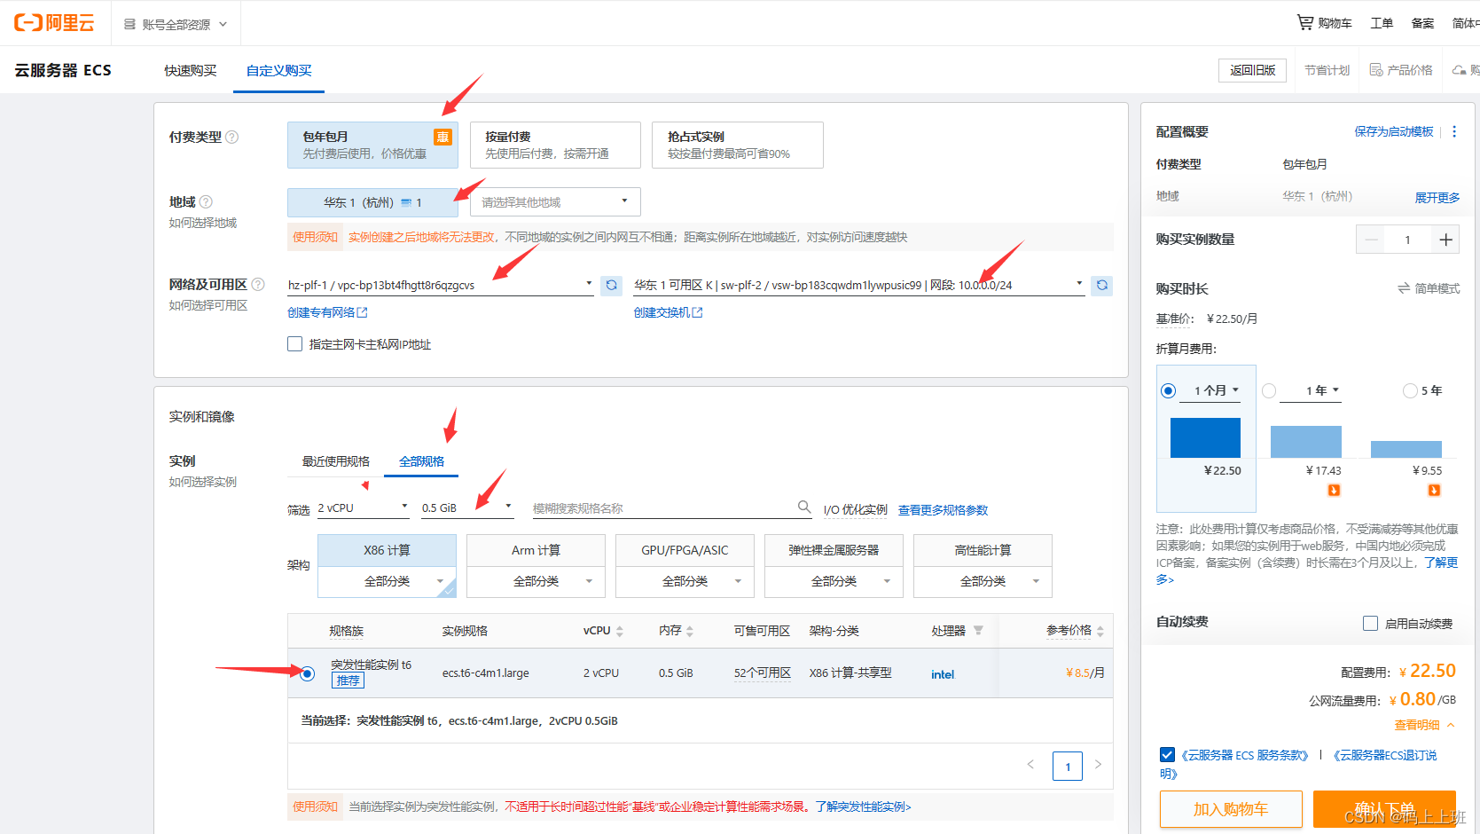
Task: Switch to 快速购买 tab
Action: click(x=190, y=70)
